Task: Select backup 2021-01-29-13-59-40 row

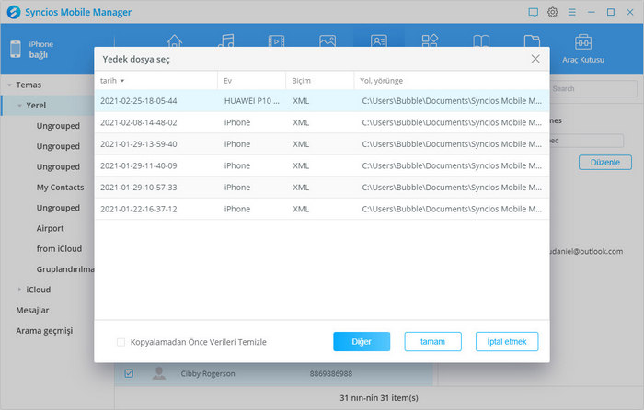Action: pos(322,144)
